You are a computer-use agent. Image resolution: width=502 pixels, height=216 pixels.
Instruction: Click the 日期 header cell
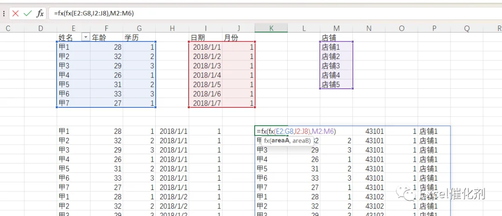pyautogui.click(x=205, y=38)
